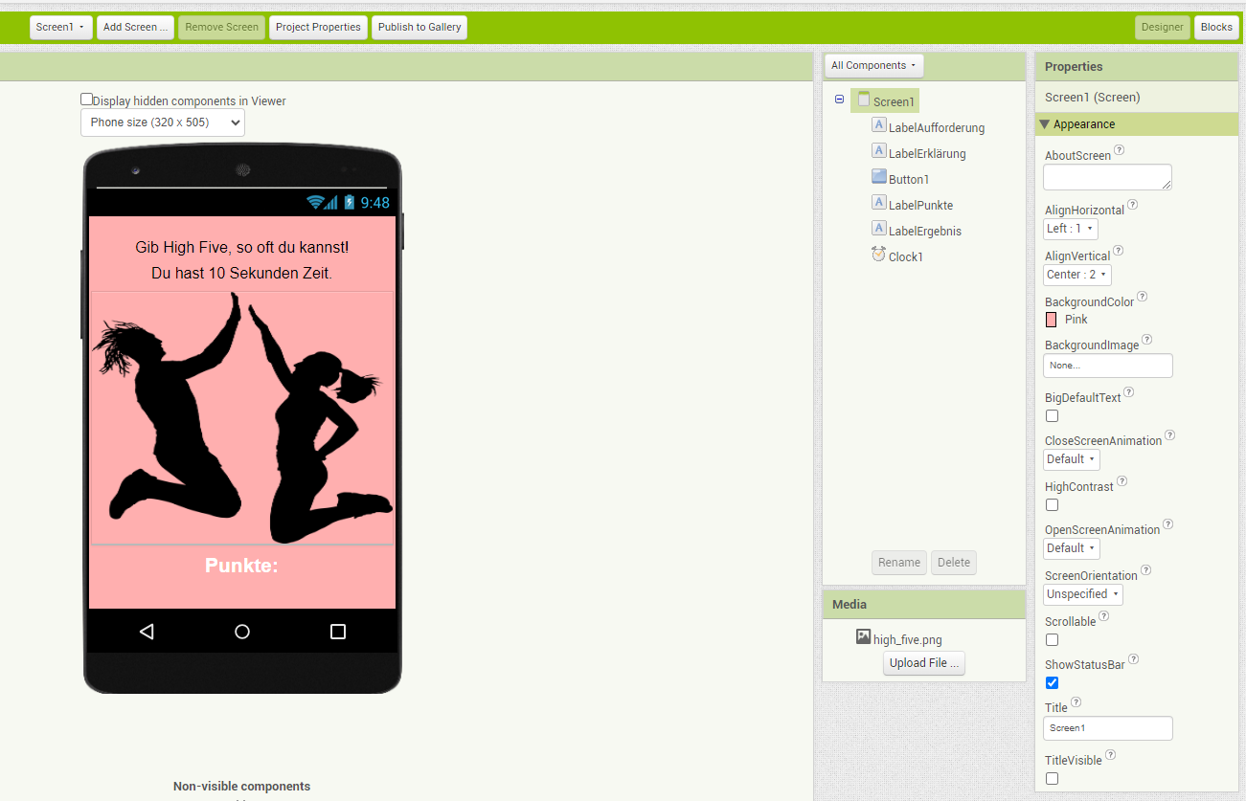Click the high_five.png image file icon
This screenshot has width=1246, height=801.
click(x=864, y=636)
